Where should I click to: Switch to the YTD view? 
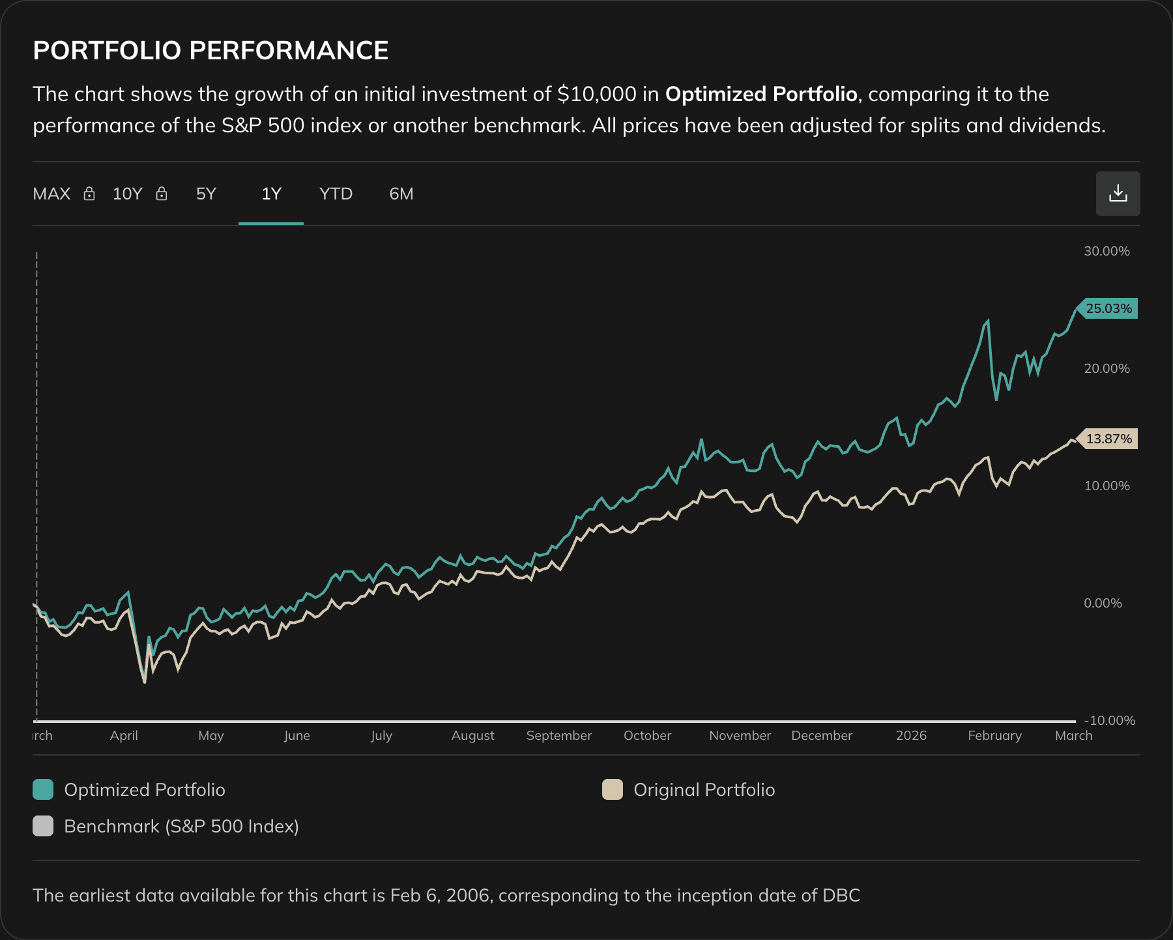pyautogui.click(x=336, y=194)
